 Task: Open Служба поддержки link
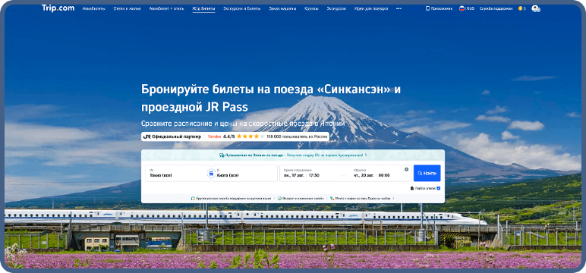496,8
